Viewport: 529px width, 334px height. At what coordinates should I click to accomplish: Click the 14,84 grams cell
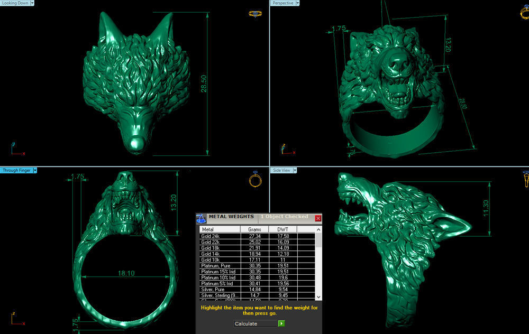(x=255, y=289)
